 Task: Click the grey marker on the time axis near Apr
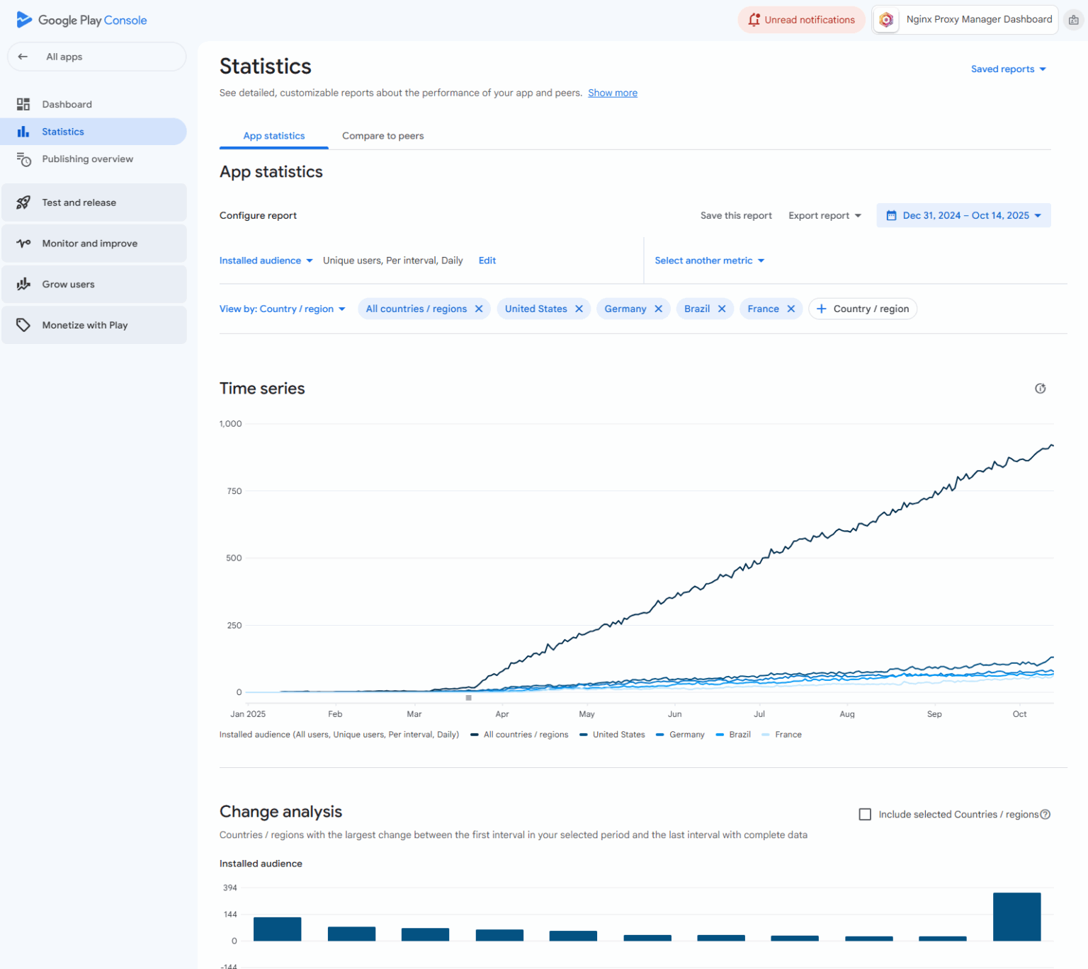tap(468, 698)
